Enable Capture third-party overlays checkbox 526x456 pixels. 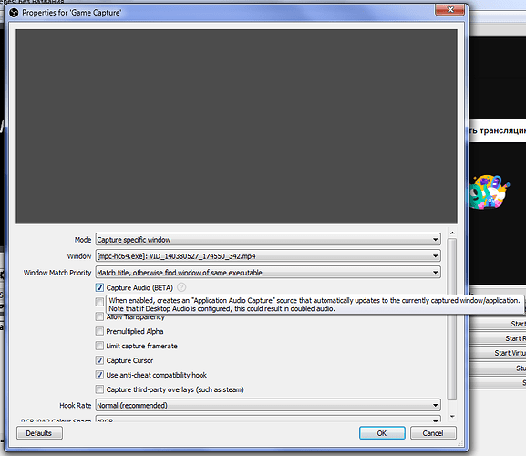pos(99,389)
